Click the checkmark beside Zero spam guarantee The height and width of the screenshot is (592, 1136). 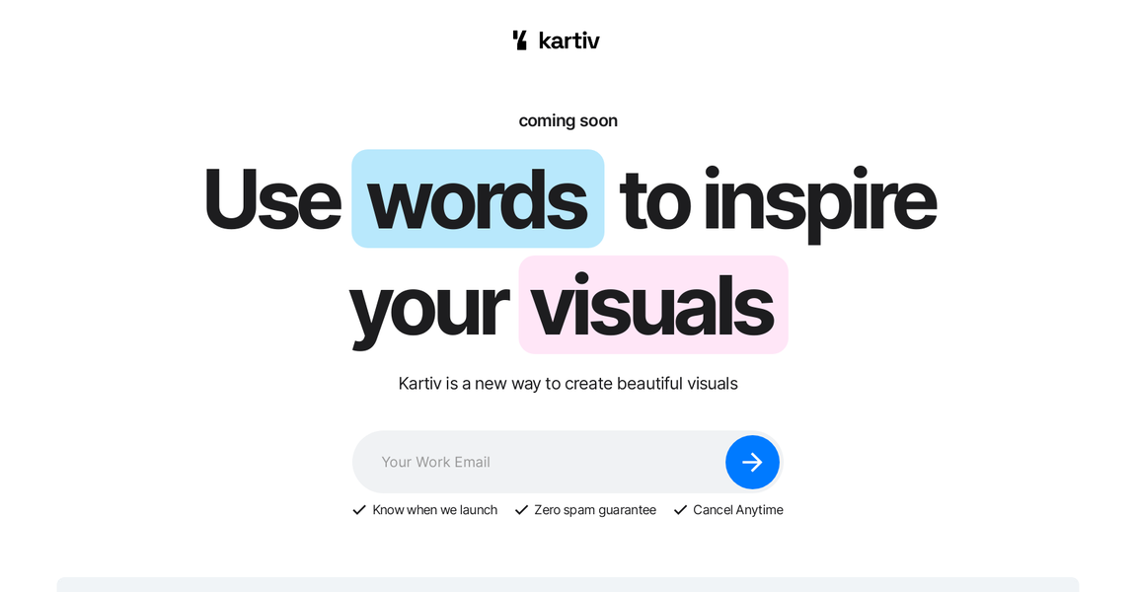pyautogui.click(x=520, y=509)
